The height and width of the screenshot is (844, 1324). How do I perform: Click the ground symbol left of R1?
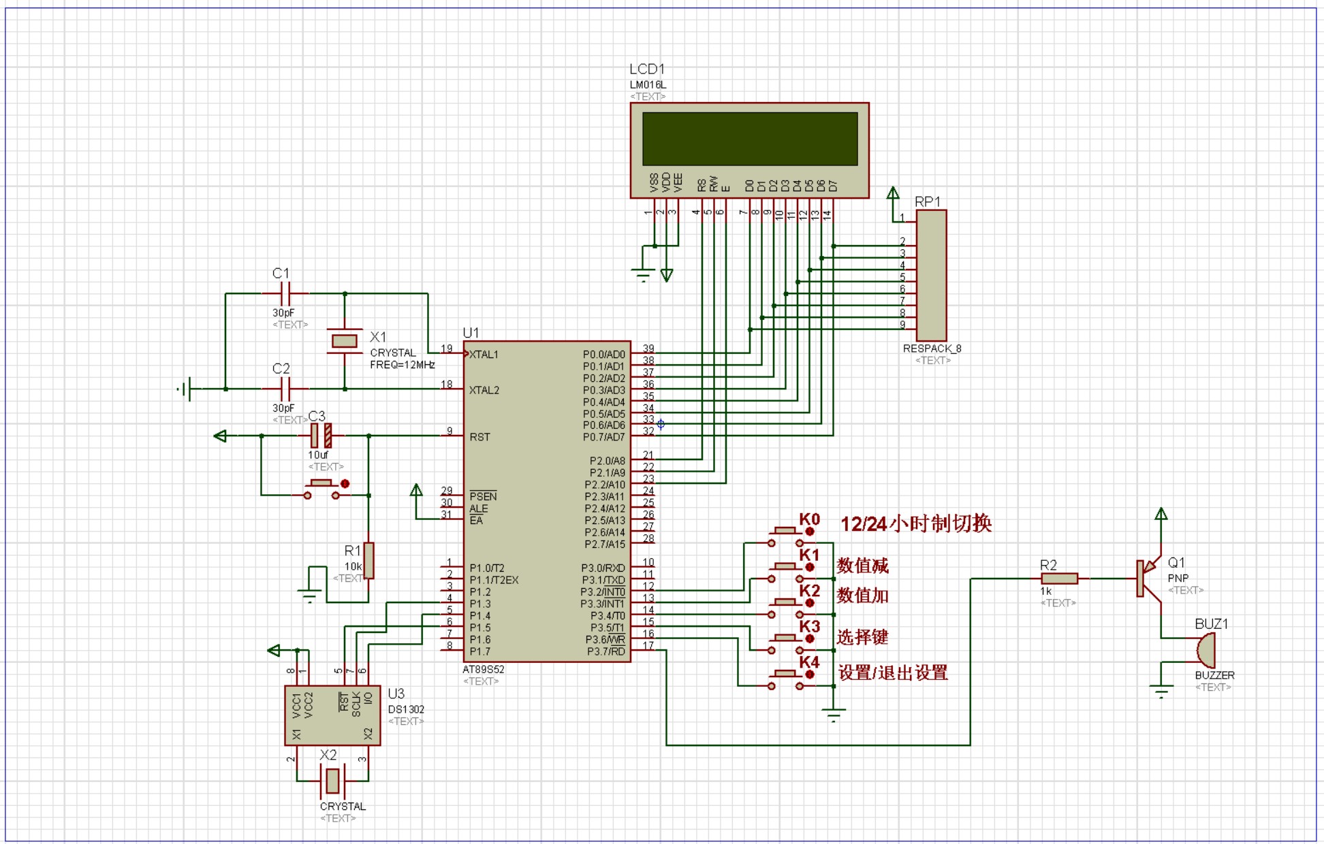pos(310,596)
